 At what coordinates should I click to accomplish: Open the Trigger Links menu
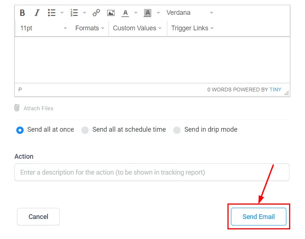pyautogui.click(x=190, y=28)
